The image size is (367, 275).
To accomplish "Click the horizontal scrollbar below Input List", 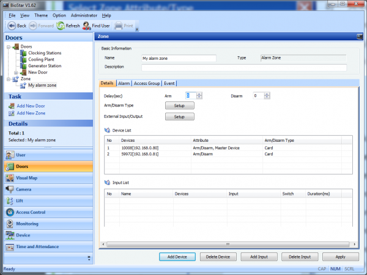I will (226, 244).
